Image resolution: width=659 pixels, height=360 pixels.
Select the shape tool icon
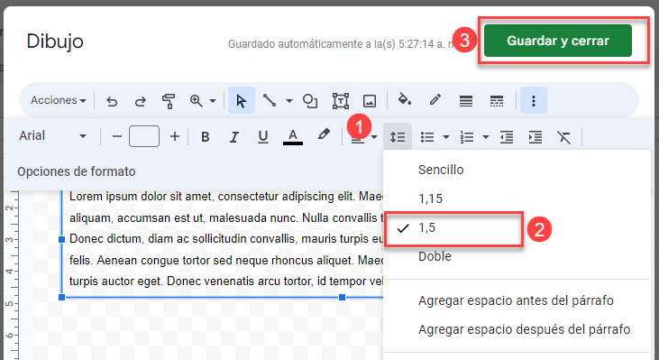(x=310, y=101)
